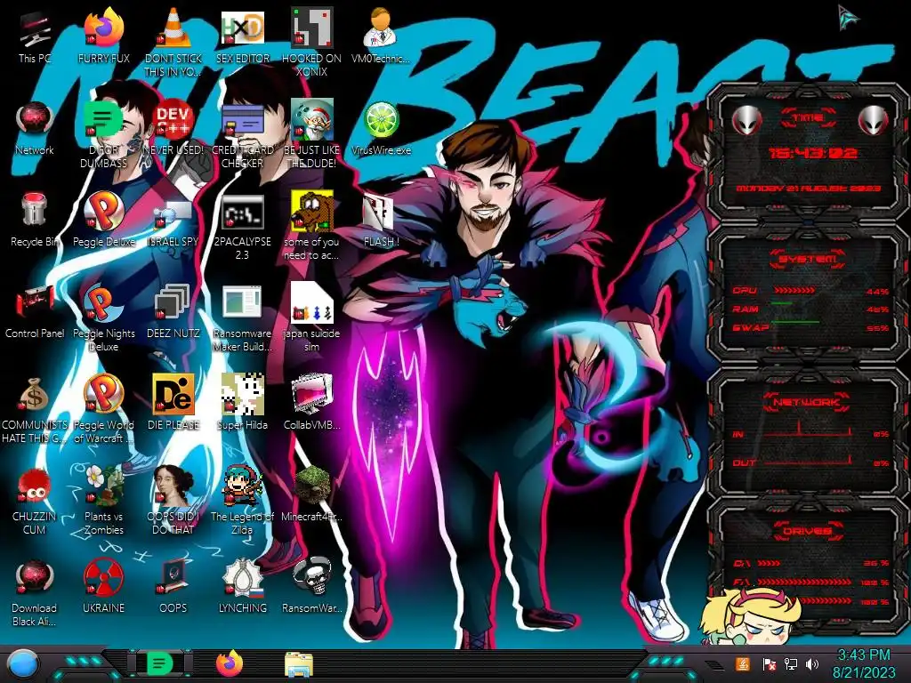Select the VLC cone shortcut icon
The width and height of the screenshot is (911, 683).
(x=173, y=28)
